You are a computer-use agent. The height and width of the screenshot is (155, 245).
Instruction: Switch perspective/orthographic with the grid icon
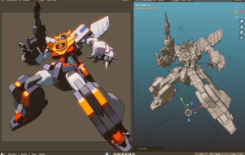[x=241, y=38]
